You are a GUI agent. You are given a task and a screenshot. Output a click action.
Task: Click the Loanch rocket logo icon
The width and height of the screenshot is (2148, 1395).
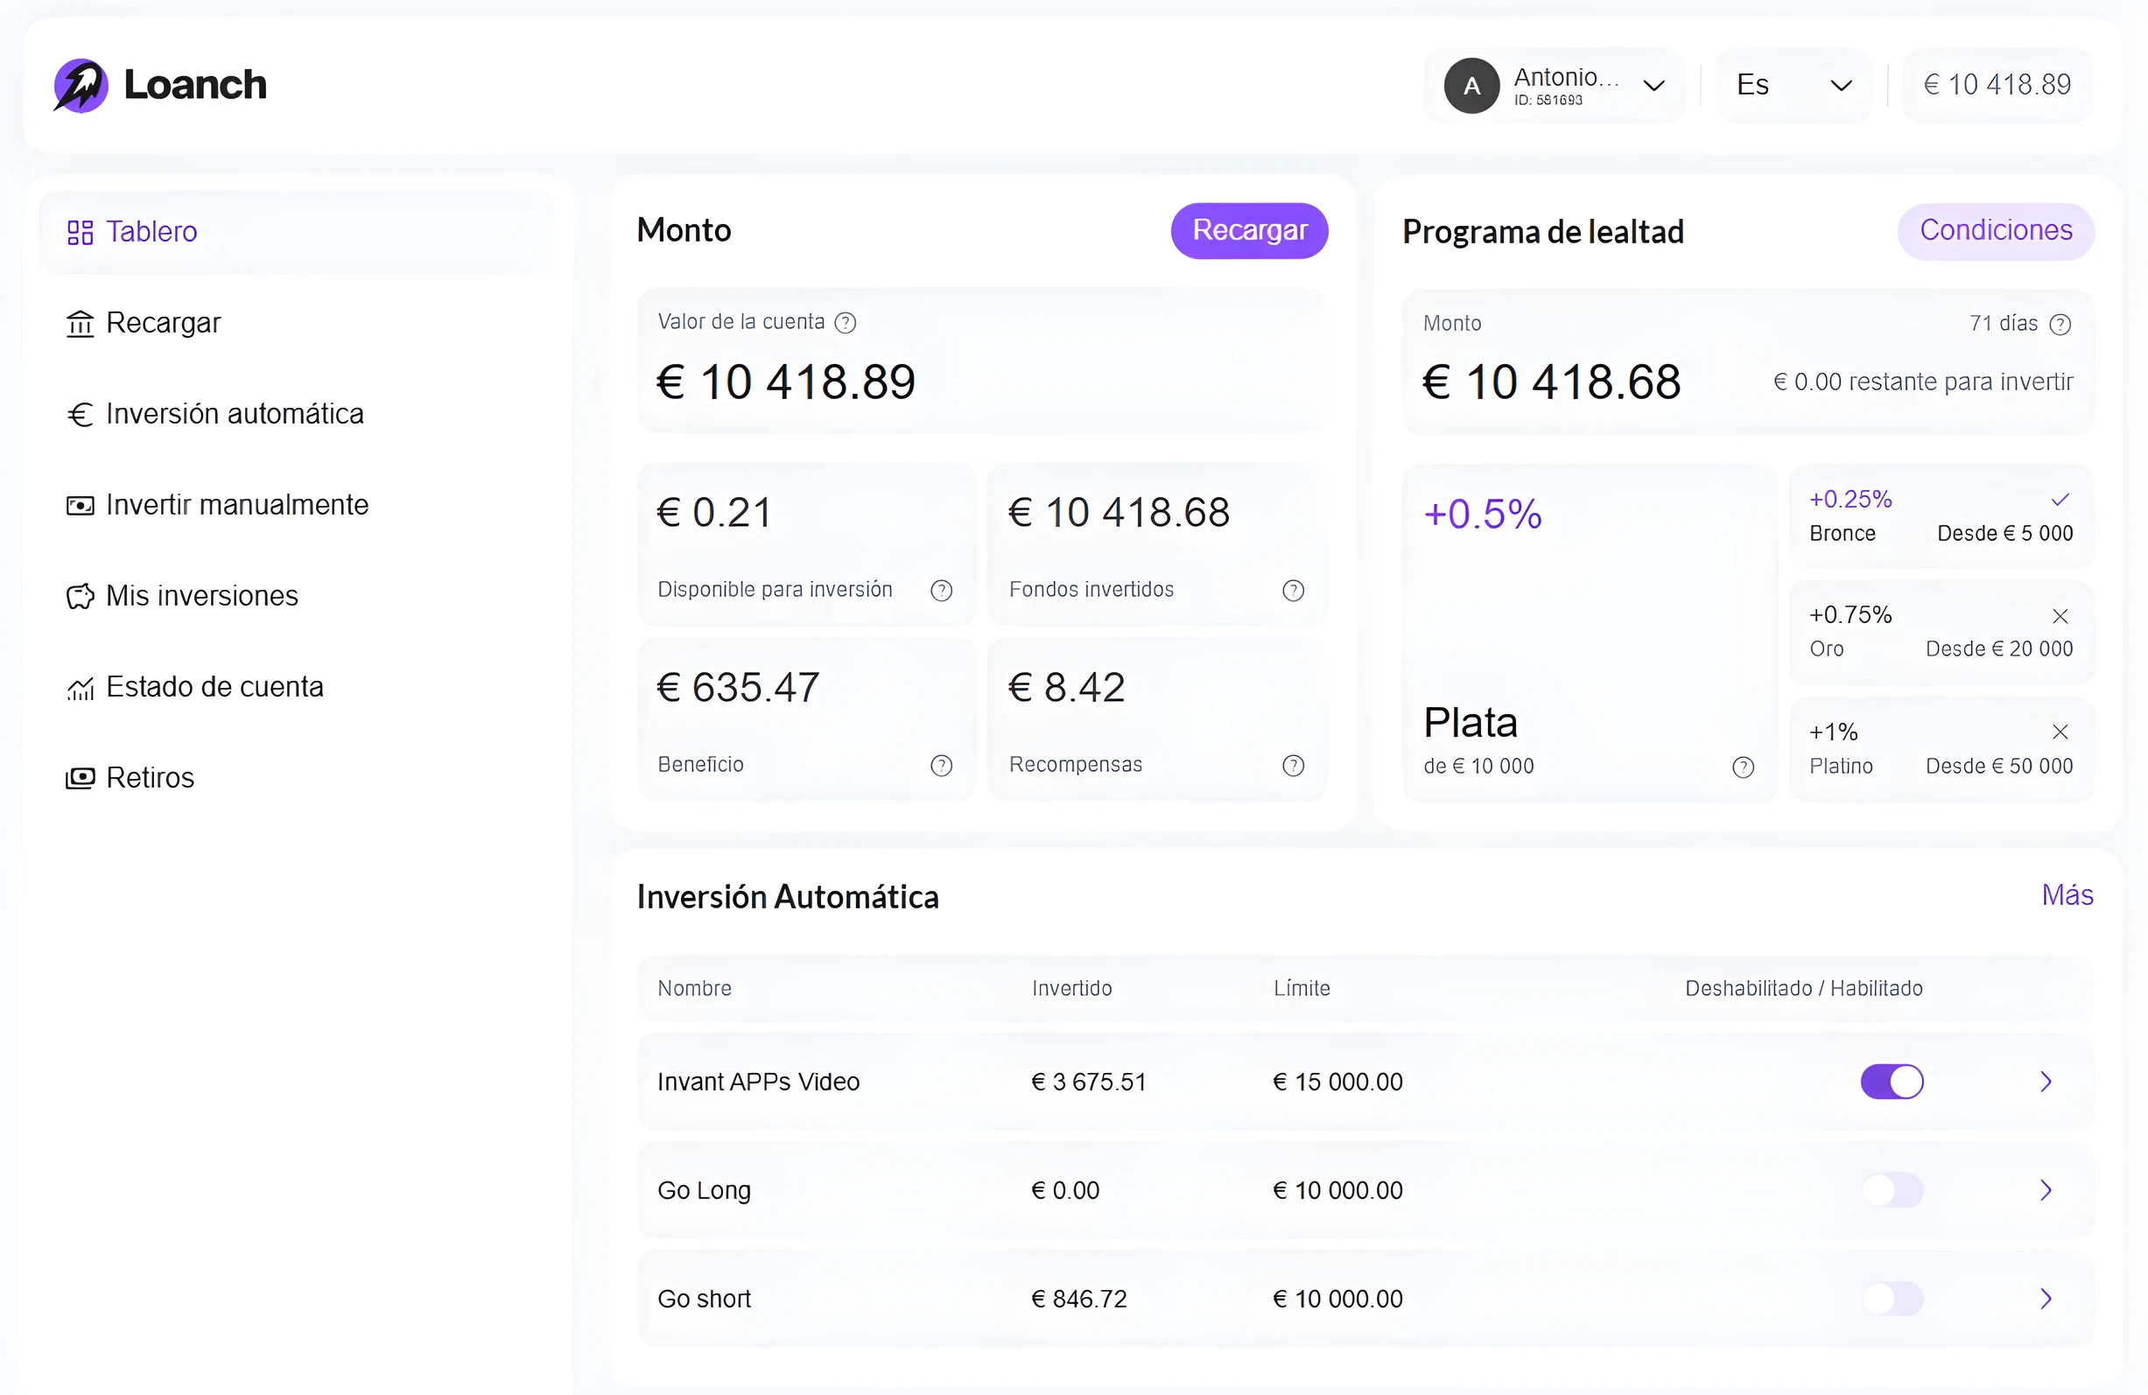click(81, 86)
